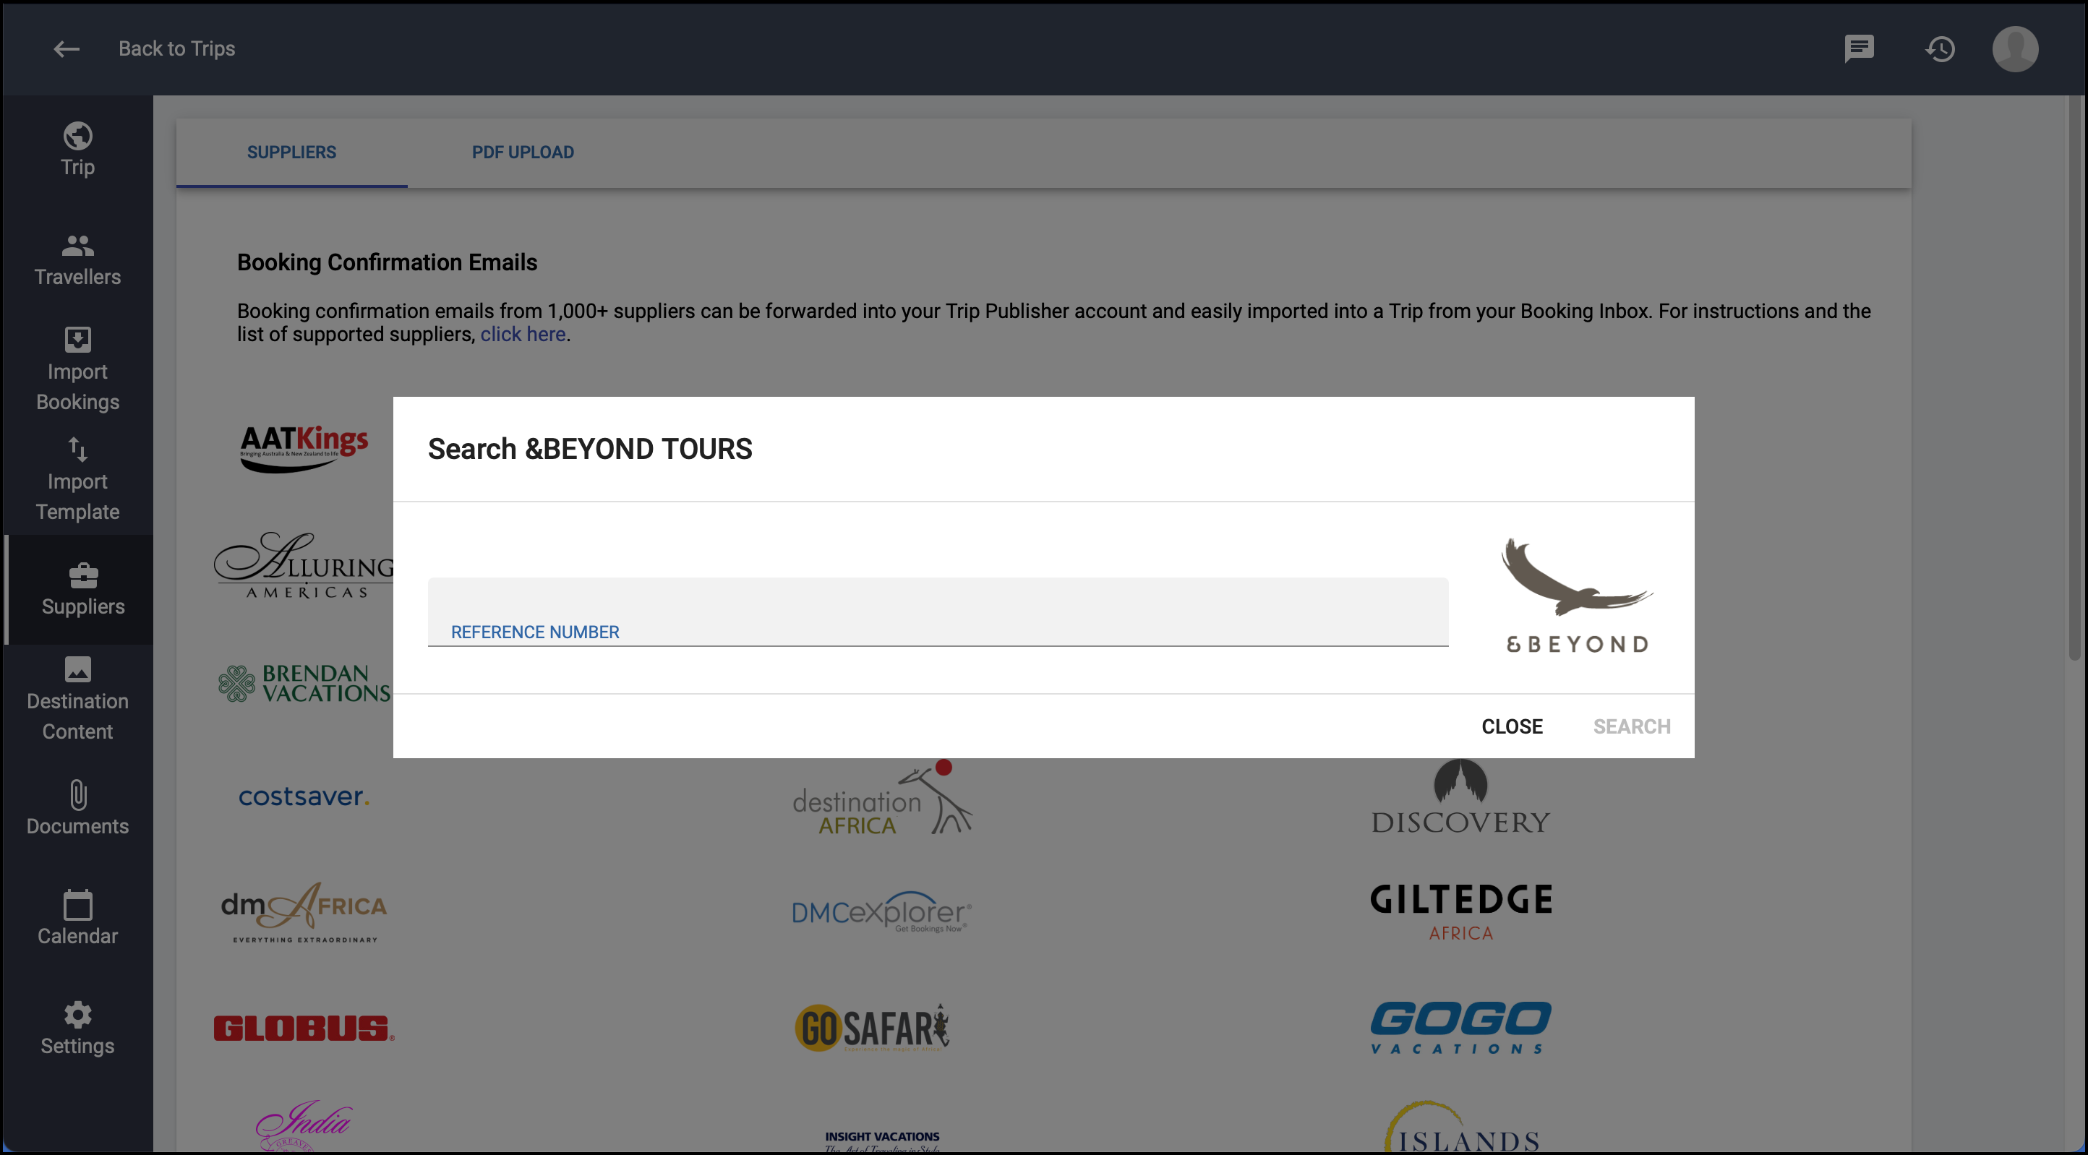Select the Globus supplier logo
The height and width of the screenshot is (1155, 2088).
(304, 1028)
